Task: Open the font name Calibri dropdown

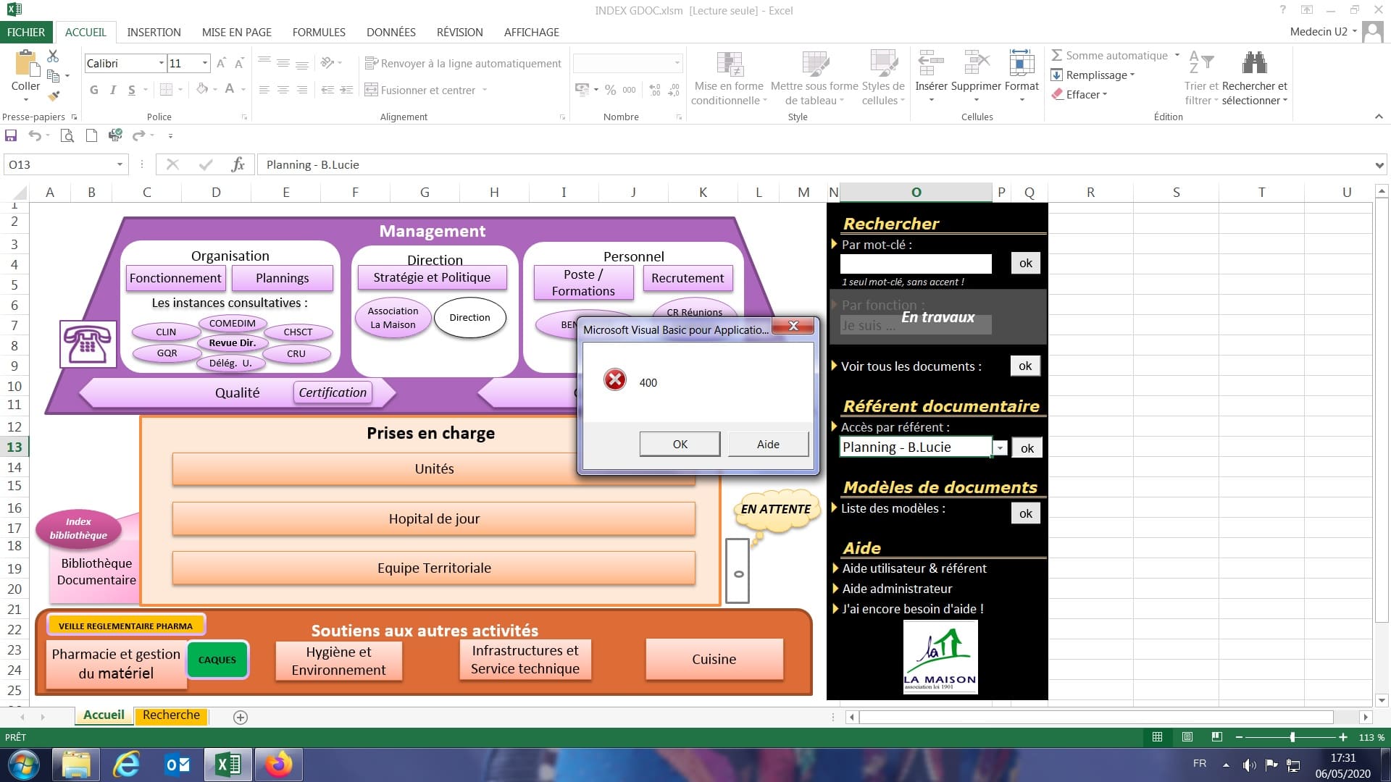Action: tap(162, 64)
